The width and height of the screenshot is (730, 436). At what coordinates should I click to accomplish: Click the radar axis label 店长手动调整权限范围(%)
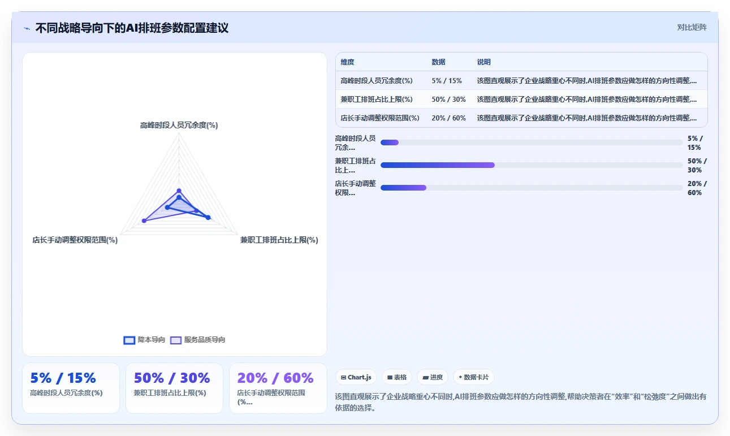(75, 240)
